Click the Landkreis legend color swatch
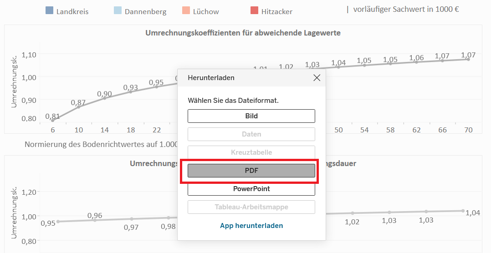 pyautogui.click(x=50, y=11)
